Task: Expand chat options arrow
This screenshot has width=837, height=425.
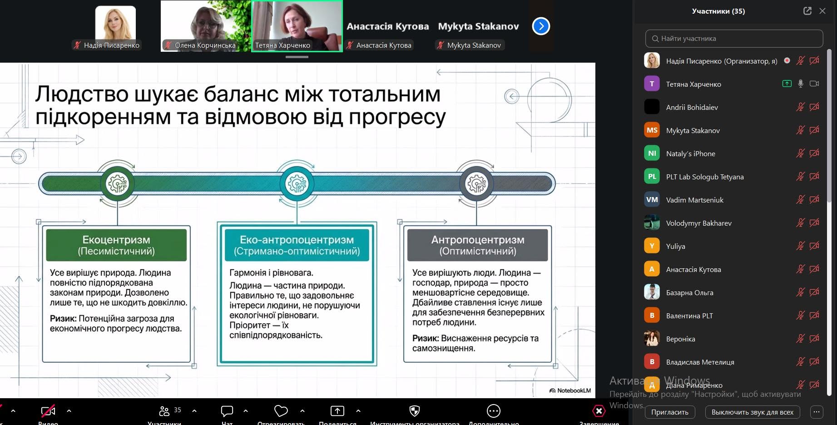Action: coord(246,411)
